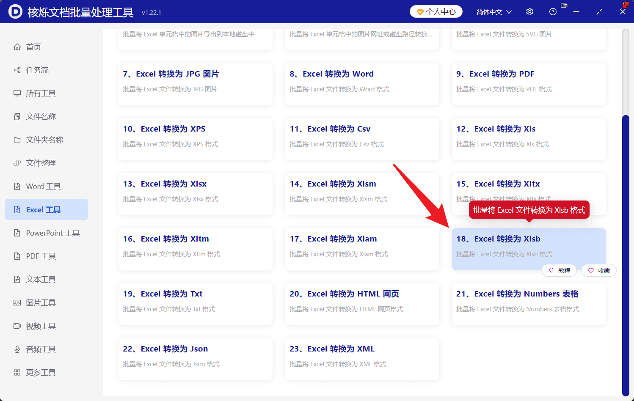The image size is (634, 401).
Task: Click the monitor icon beside 所有工具
Action: (x=17, y=93)
